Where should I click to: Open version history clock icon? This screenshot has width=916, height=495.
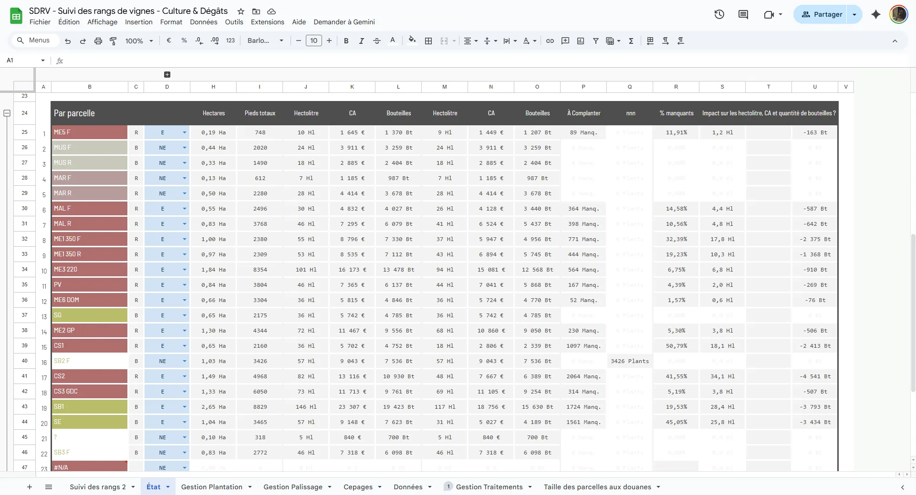tap(719, 14)
